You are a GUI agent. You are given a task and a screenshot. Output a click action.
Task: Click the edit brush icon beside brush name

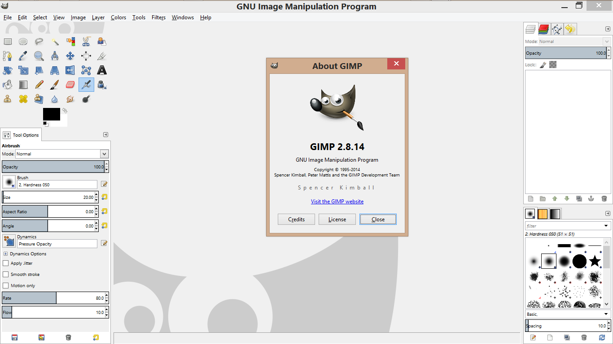(x=104, y=184)
